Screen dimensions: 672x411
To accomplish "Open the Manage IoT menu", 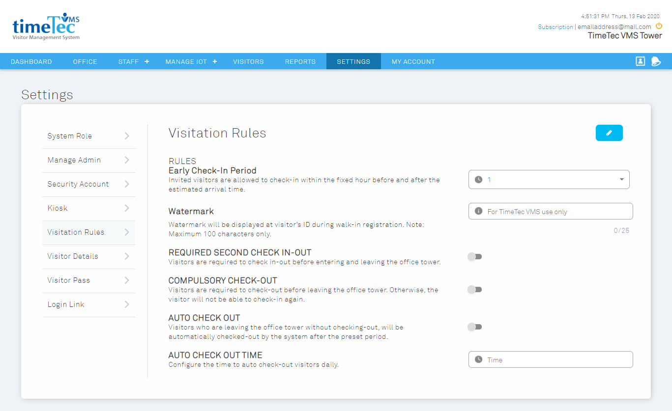I will (186, 61).
